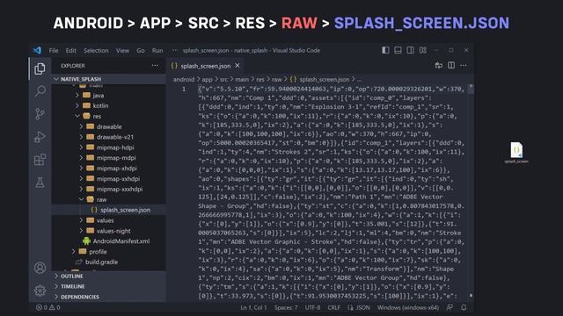Expand the kotlin folder
This screenshot has width=563, height=316.
[109, 105]
